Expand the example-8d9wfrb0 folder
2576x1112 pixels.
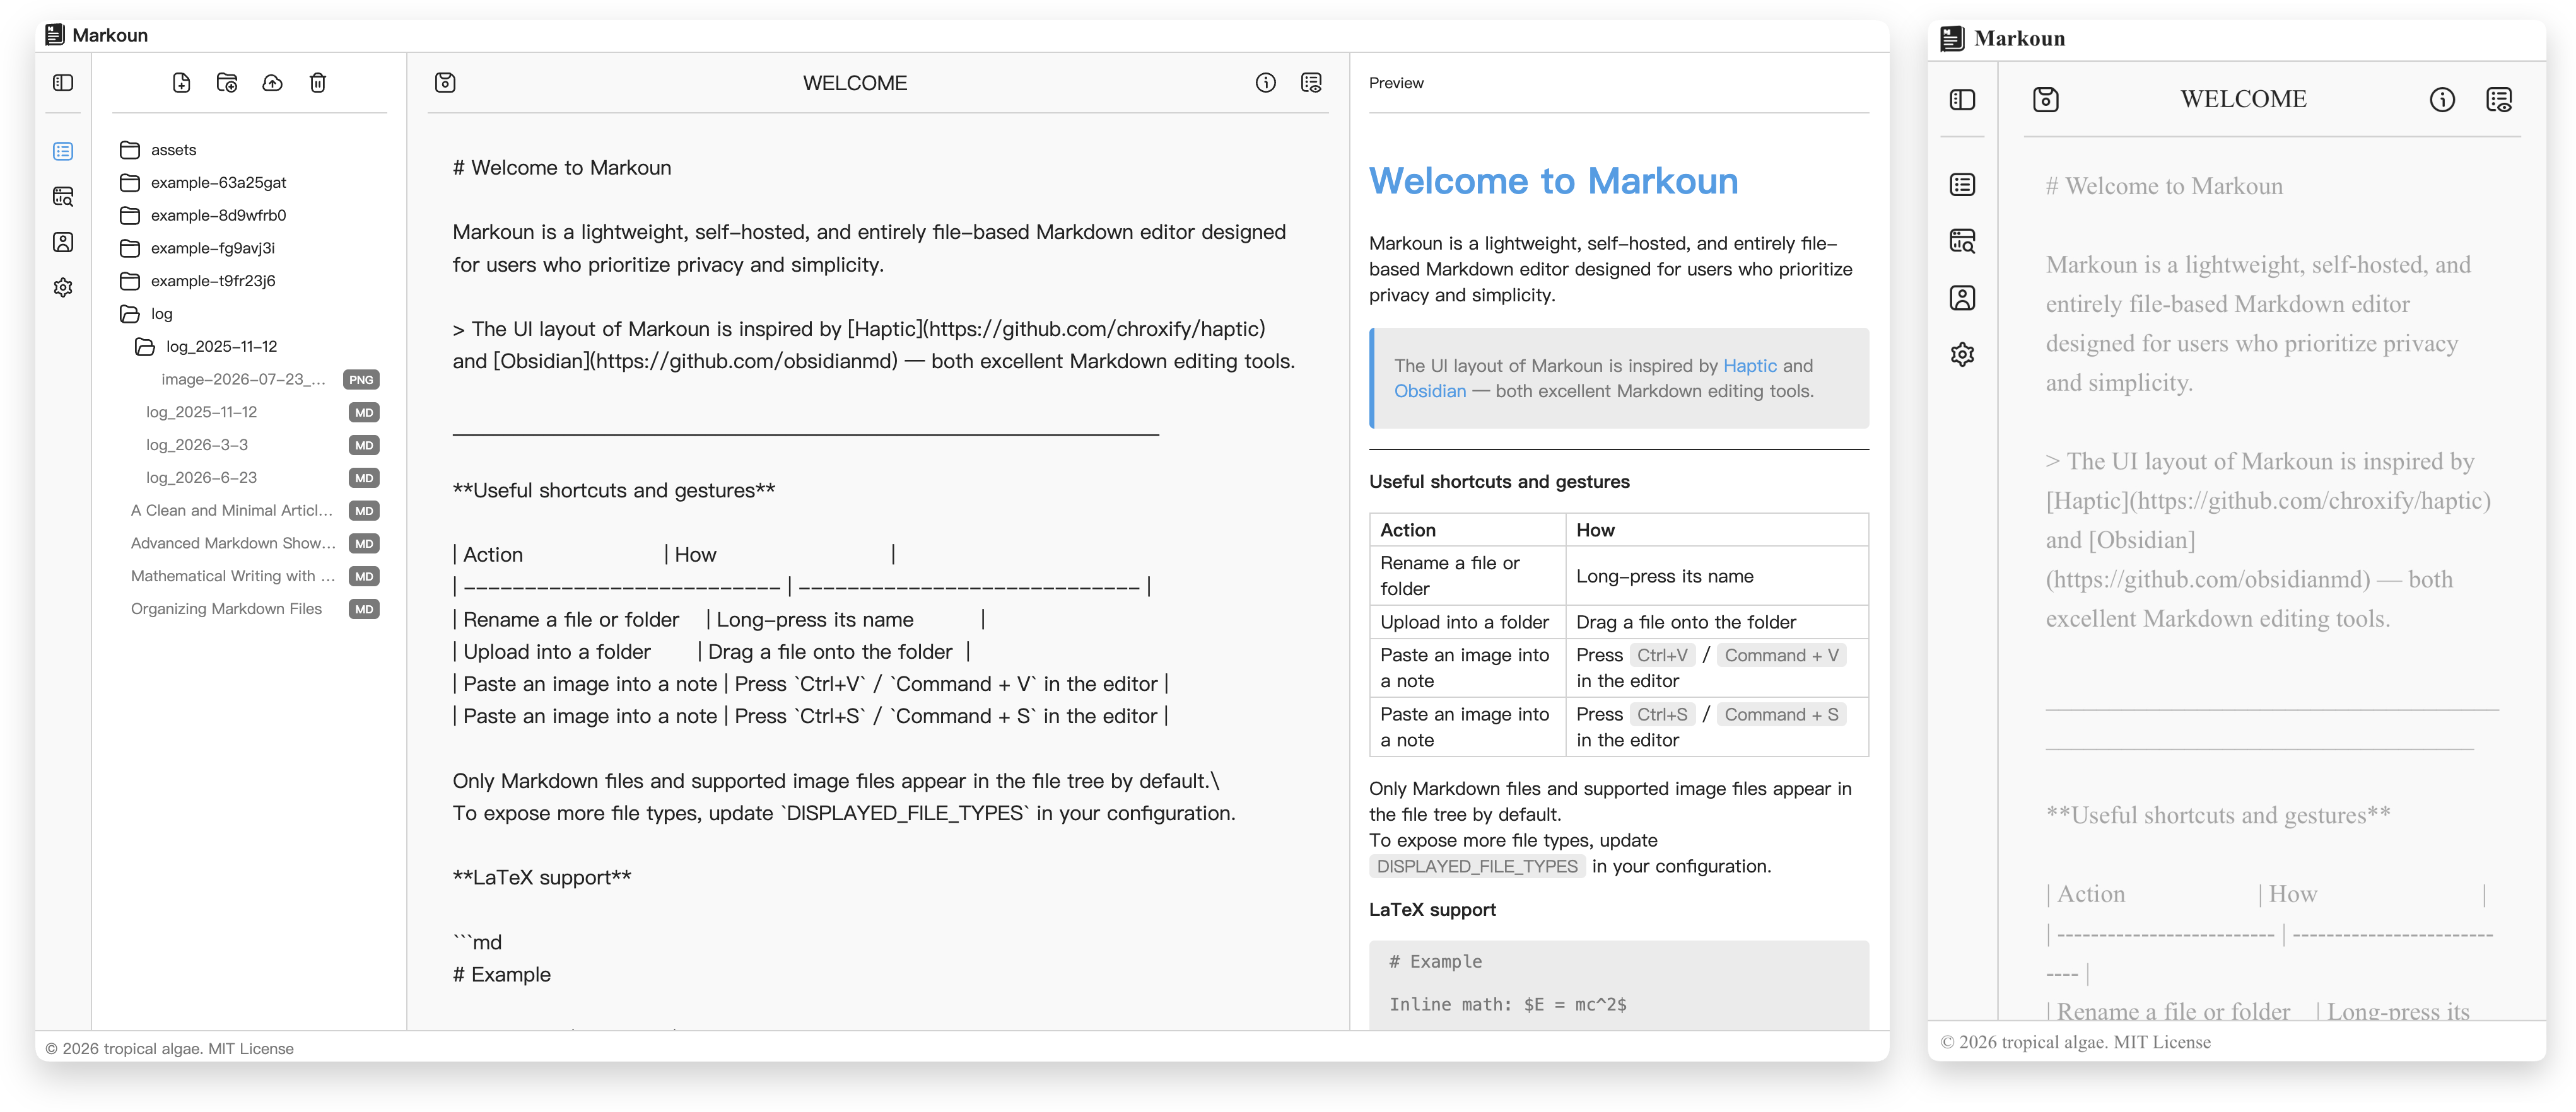click(250, 216)
